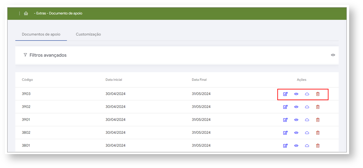Go to the home page icon
Image resolution: width=363 pixels, height=168 pixels.
(26, 13)
